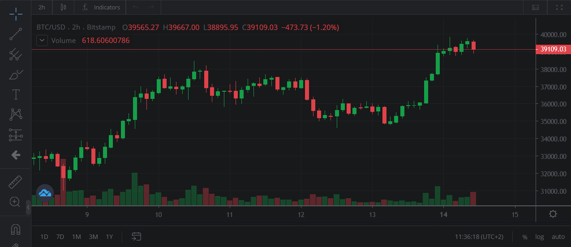The width and height of the screenshot is (571, 247).
Task: Select the ruler measure tool
Action: (x=16, y=182)
